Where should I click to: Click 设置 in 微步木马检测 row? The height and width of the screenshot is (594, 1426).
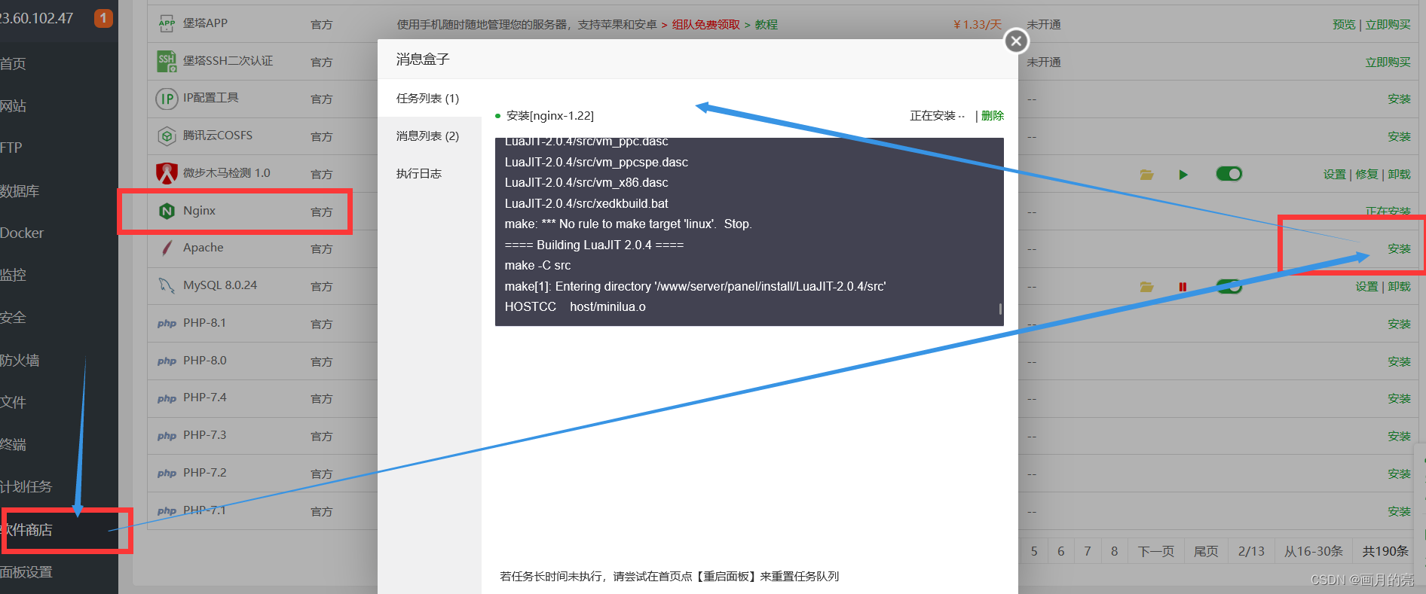(1335, 174)
